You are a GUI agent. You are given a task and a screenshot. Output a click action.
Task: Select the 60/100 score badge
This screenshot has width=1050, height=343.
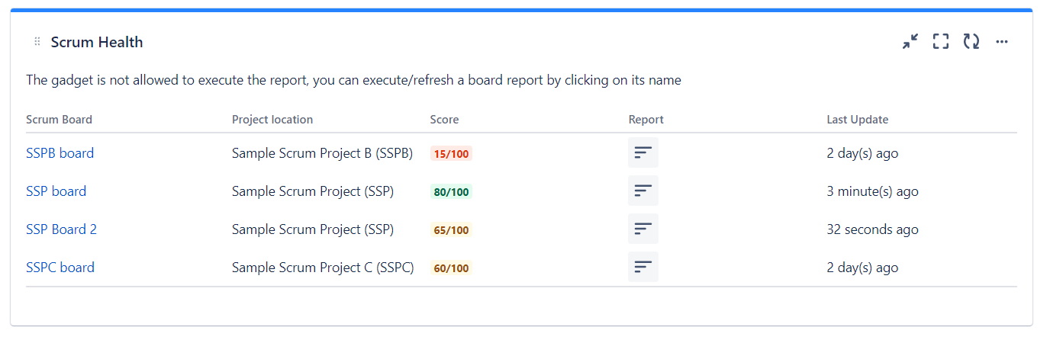[451, 268]
